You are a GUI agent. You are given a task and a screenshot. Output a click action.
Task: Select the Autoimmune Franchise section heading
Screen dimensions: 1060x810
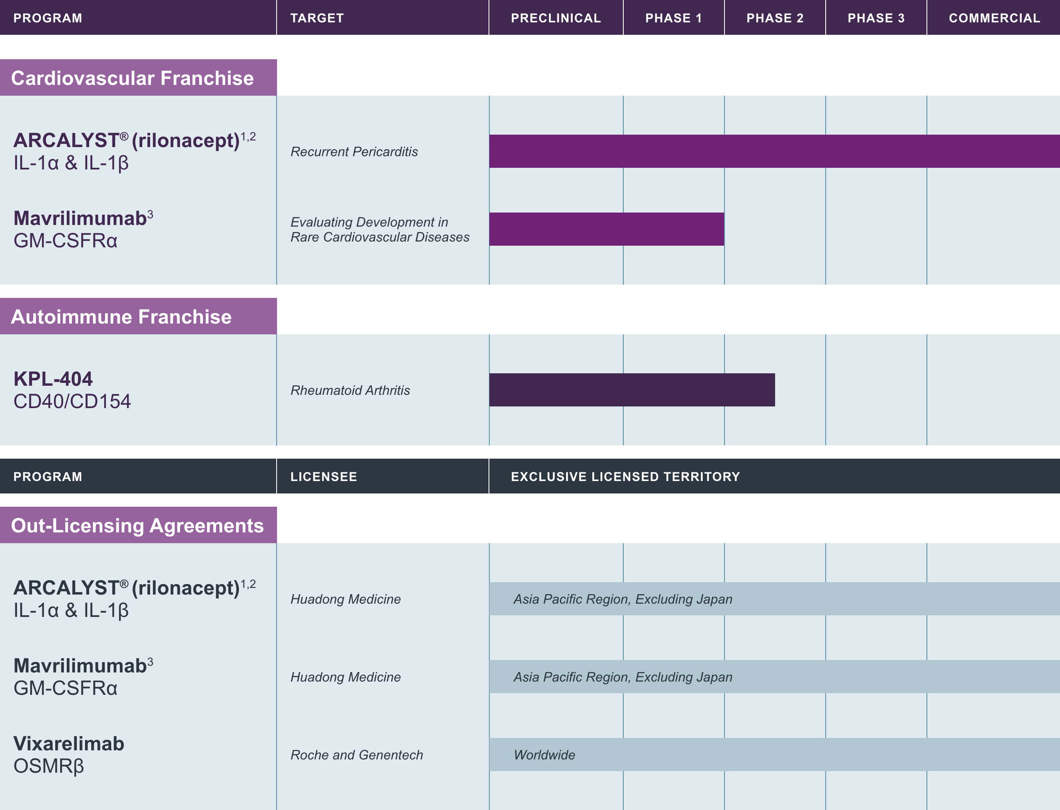[x=138, y=316]
